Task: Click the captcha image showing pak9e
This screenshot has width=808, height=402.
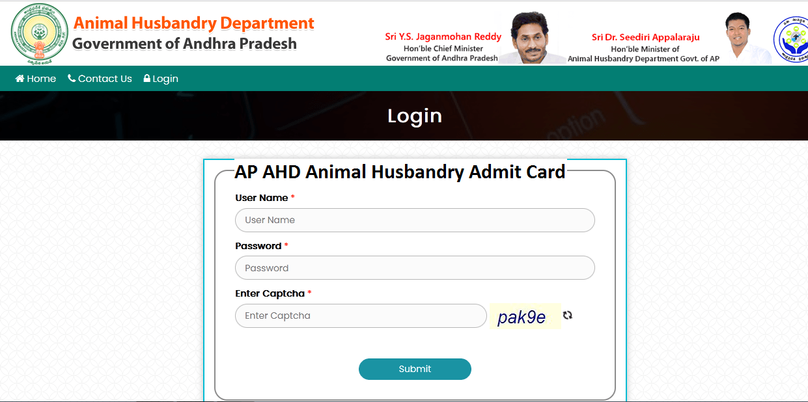Action: pos(525,315)
